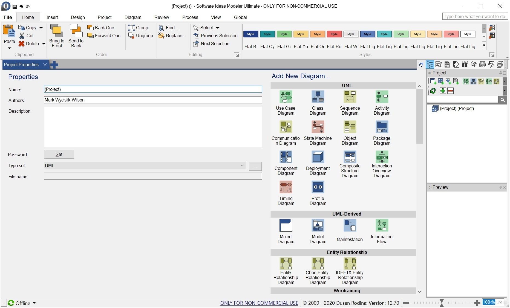Click the refresh icon in the Project panel

click(x=433, y=91)
